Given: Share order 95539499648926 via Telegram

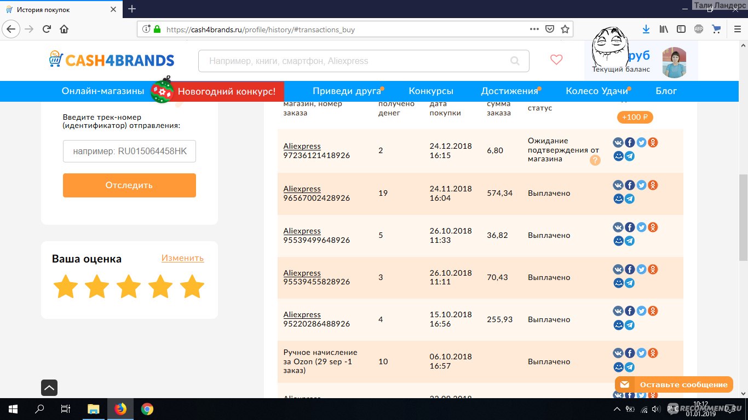Looking at the screenshot, I should pyautogui.click(x=630, y=241).
